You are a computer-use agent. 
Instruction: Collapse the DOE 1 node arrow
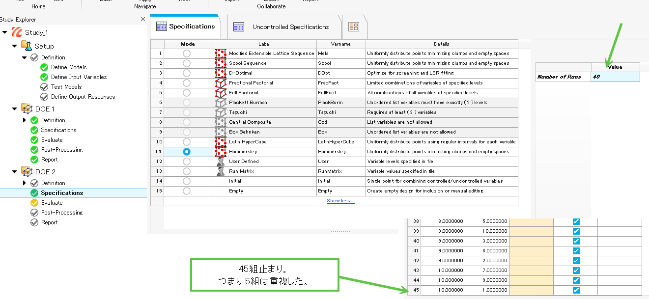click(x=15, y=109)
